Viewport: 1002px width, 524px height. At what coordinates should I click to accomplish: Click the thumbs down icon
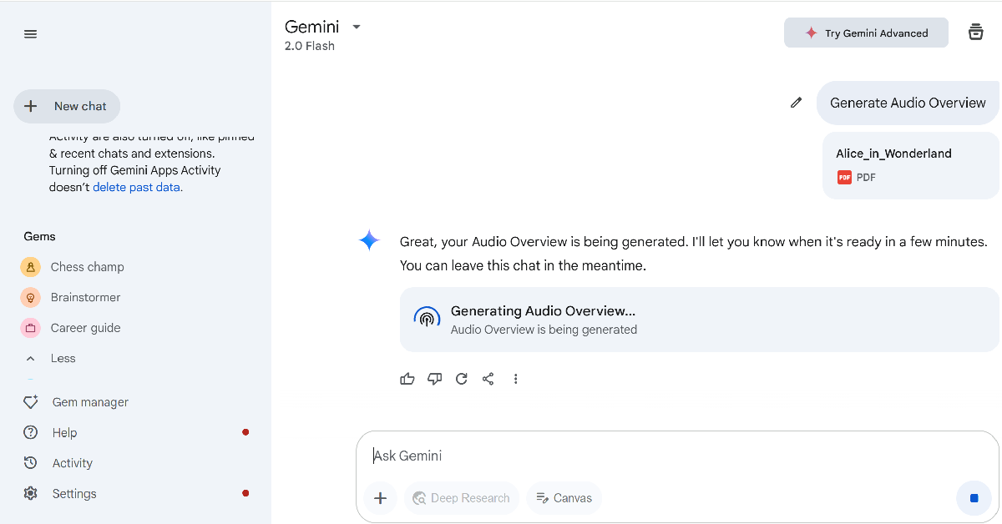click(434, 379)
